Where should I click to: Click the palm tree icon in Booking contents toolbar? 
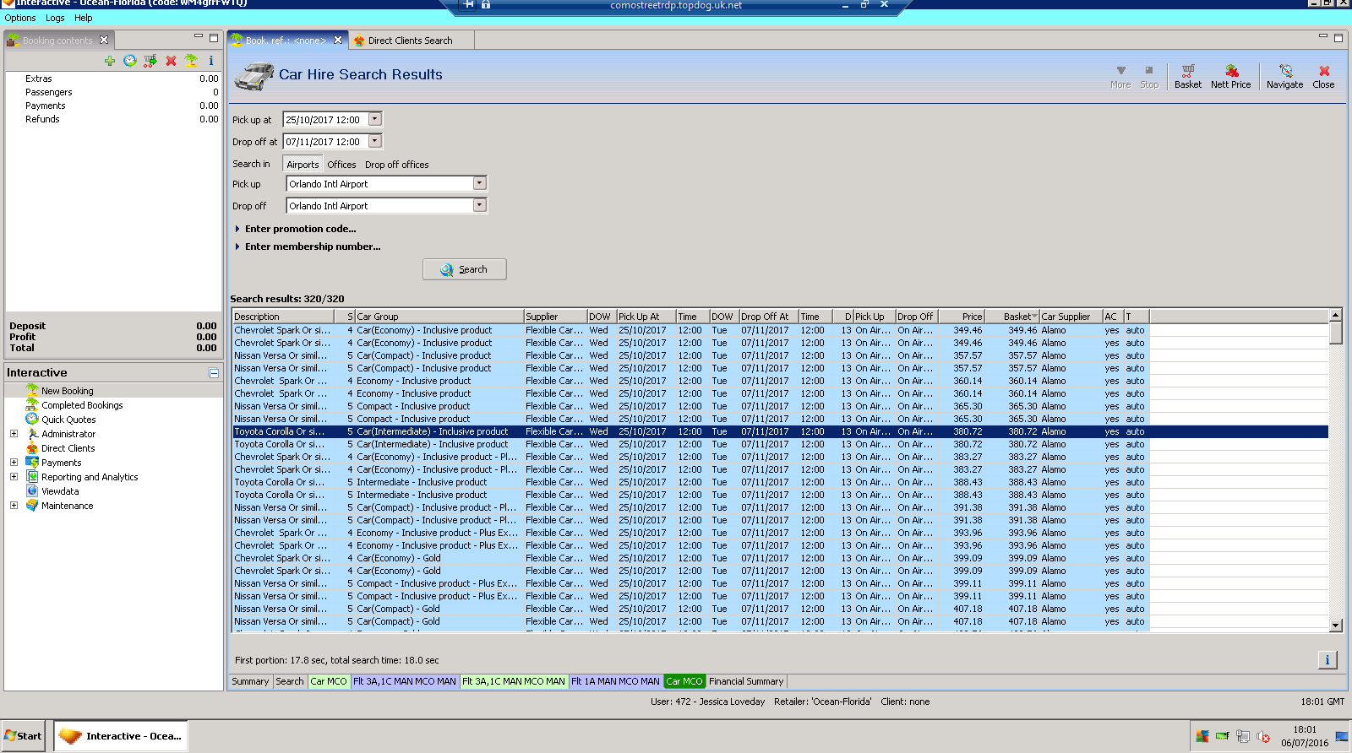(x=191, y=61)
